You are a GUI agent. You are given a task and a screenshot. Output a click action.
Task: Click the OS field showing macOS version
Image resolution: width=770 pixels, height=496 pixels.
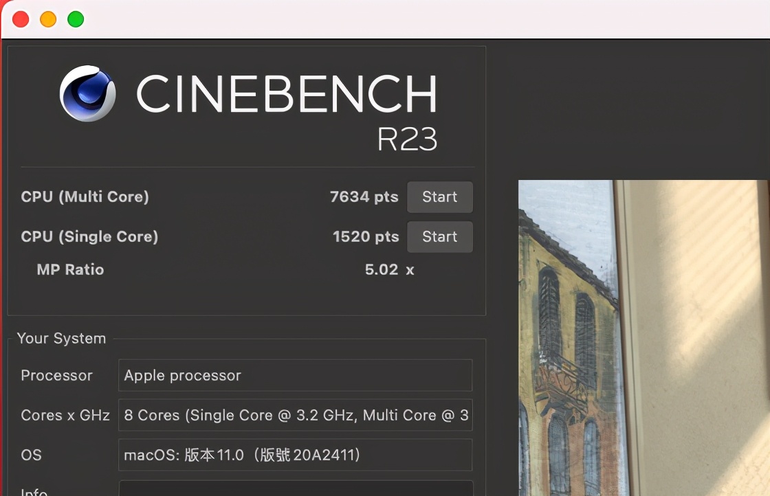coord(295,455)
